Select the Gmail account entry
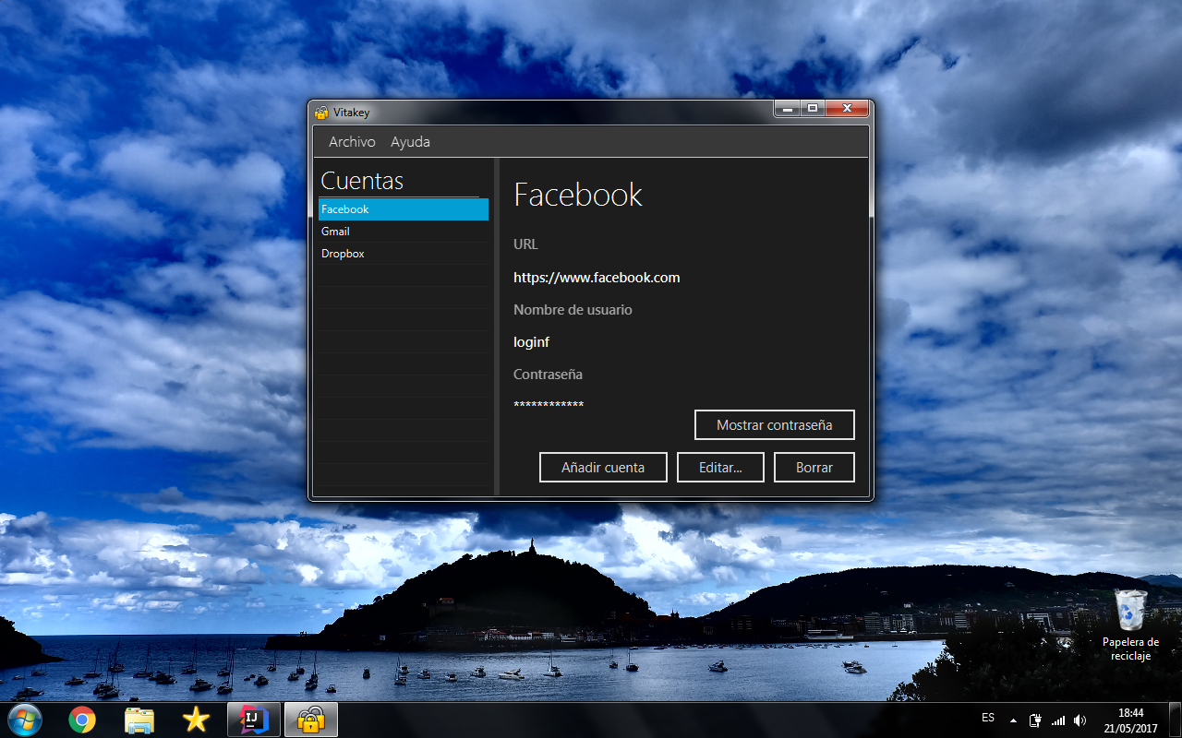 (x=403, y=232)
